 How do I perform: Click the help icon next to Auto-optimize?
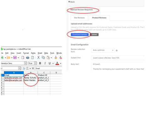[x=116, y=51]
